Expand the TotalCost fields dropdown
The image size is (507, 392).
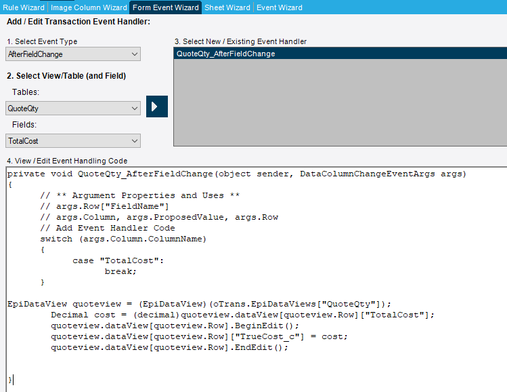[x=73, y=141]
